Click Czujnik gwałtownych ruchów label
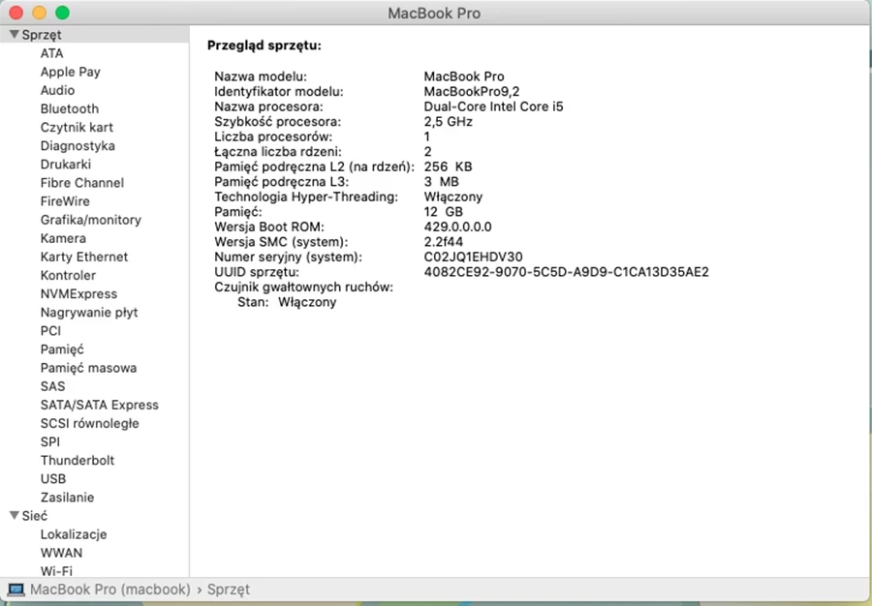This screenshot has height=606, width=872. [303, 288]
